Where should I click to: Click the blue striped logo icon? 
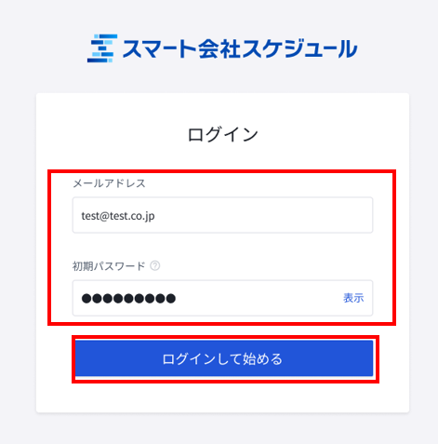tap(102, 48)
